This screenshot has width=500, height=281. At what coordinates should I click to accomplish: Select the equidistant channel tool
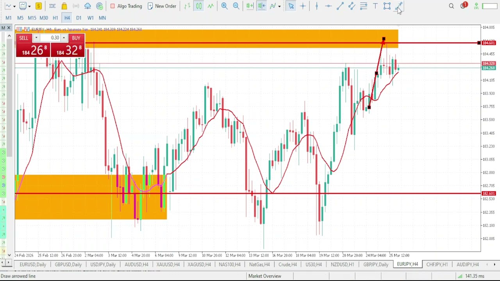(352, 6)
